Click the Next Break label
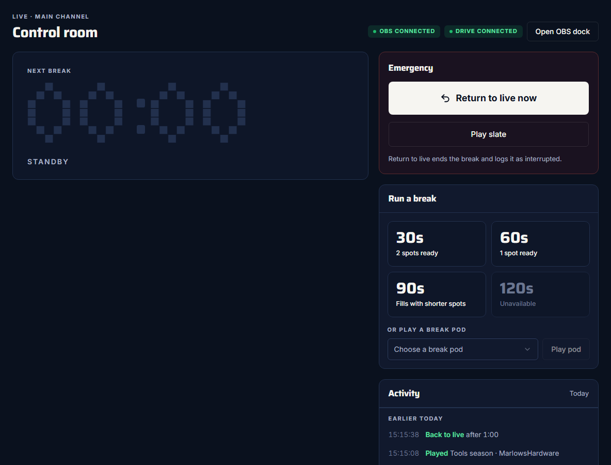Viewport: 611px width, 465px height. (49, 71)
